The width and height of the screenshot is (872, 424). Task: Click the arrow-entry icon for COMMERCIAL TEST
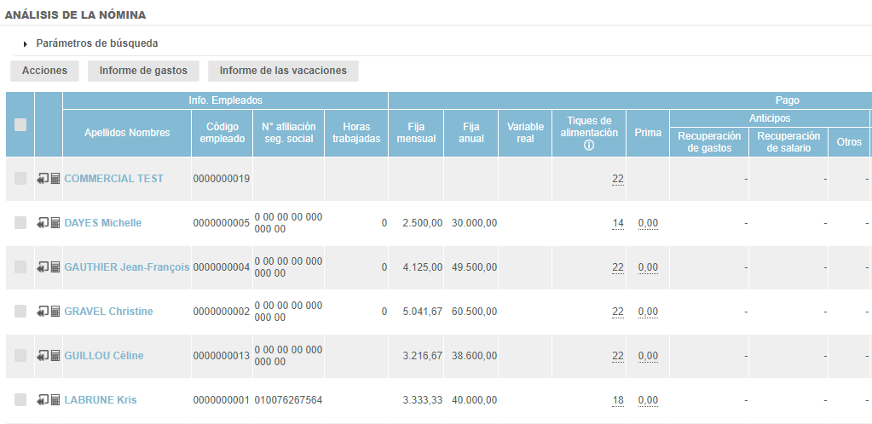[x=43, y=179]
